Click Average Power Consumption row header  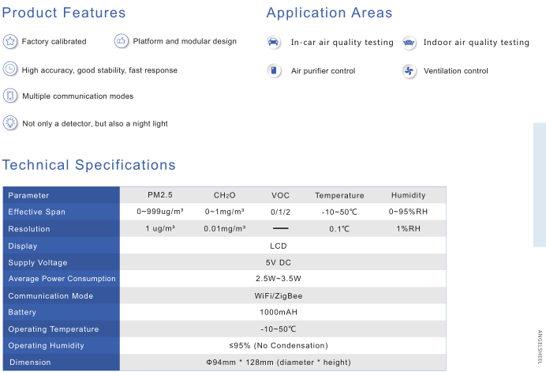point(62,279)
